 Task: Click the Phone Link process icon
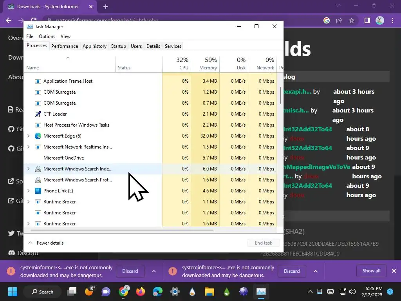(38, 191)
